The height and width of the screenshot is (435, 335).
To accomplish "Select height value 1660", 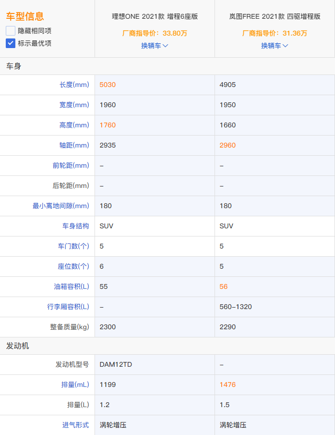I will (x=227, y=125).
